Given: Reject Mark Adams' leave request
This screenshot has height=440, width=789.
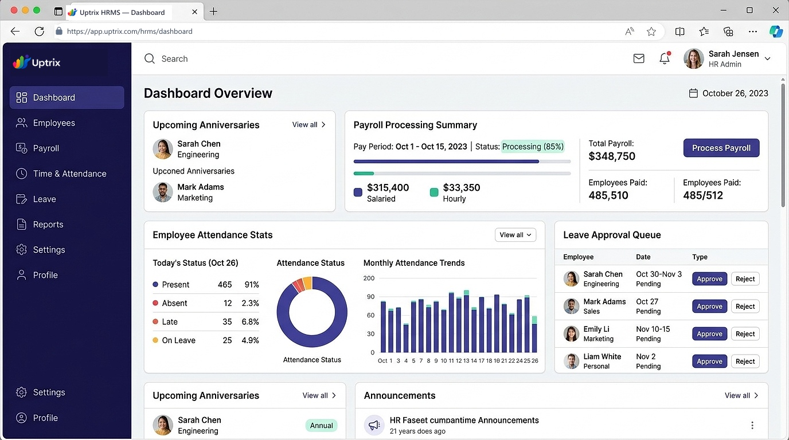Looking at the screenshot, I should (x=745, y=307).
